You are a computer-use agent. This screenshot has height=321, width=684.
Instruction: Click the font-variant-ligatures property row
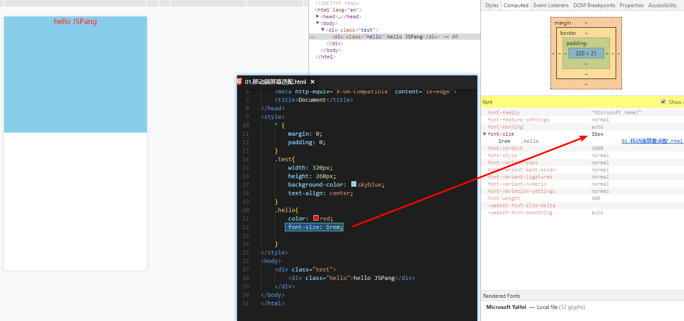click(x=582, y=177)
